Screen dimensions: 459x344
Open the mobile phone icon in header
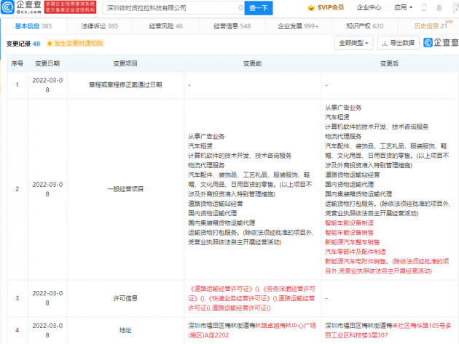click(423, 7)
